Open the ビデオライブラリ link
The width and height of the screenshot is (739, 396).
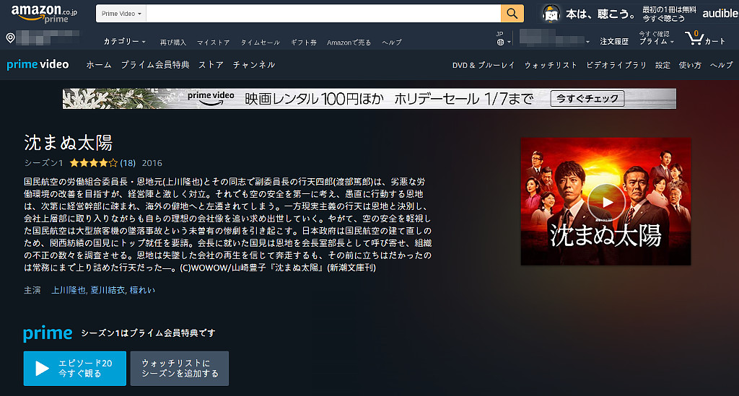click(616, 66)
